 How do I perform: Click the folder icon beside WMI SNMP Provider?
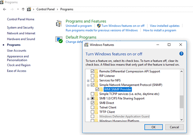(101, 89)
